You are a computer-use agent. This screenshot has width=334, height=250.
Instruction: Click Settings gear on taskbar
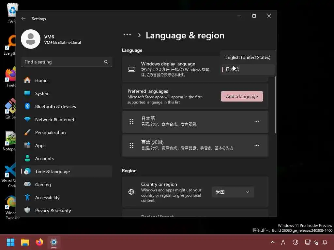[x=54, y=242]
